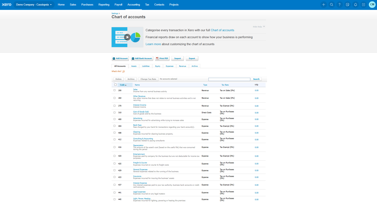Sort by the Code column header
The width and height of the screenshot is (377, 202).
click(x=123, y=85)
